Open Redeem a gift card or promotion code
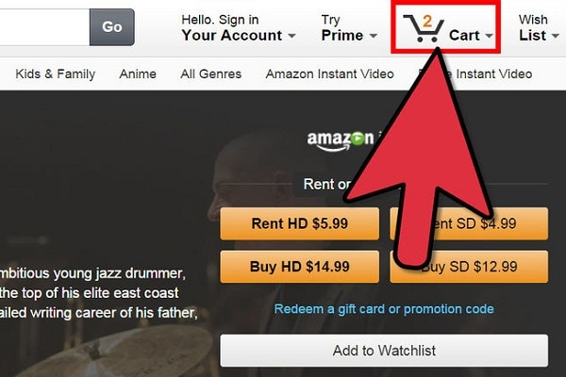566x377 pixels. (x=384, y=309)
